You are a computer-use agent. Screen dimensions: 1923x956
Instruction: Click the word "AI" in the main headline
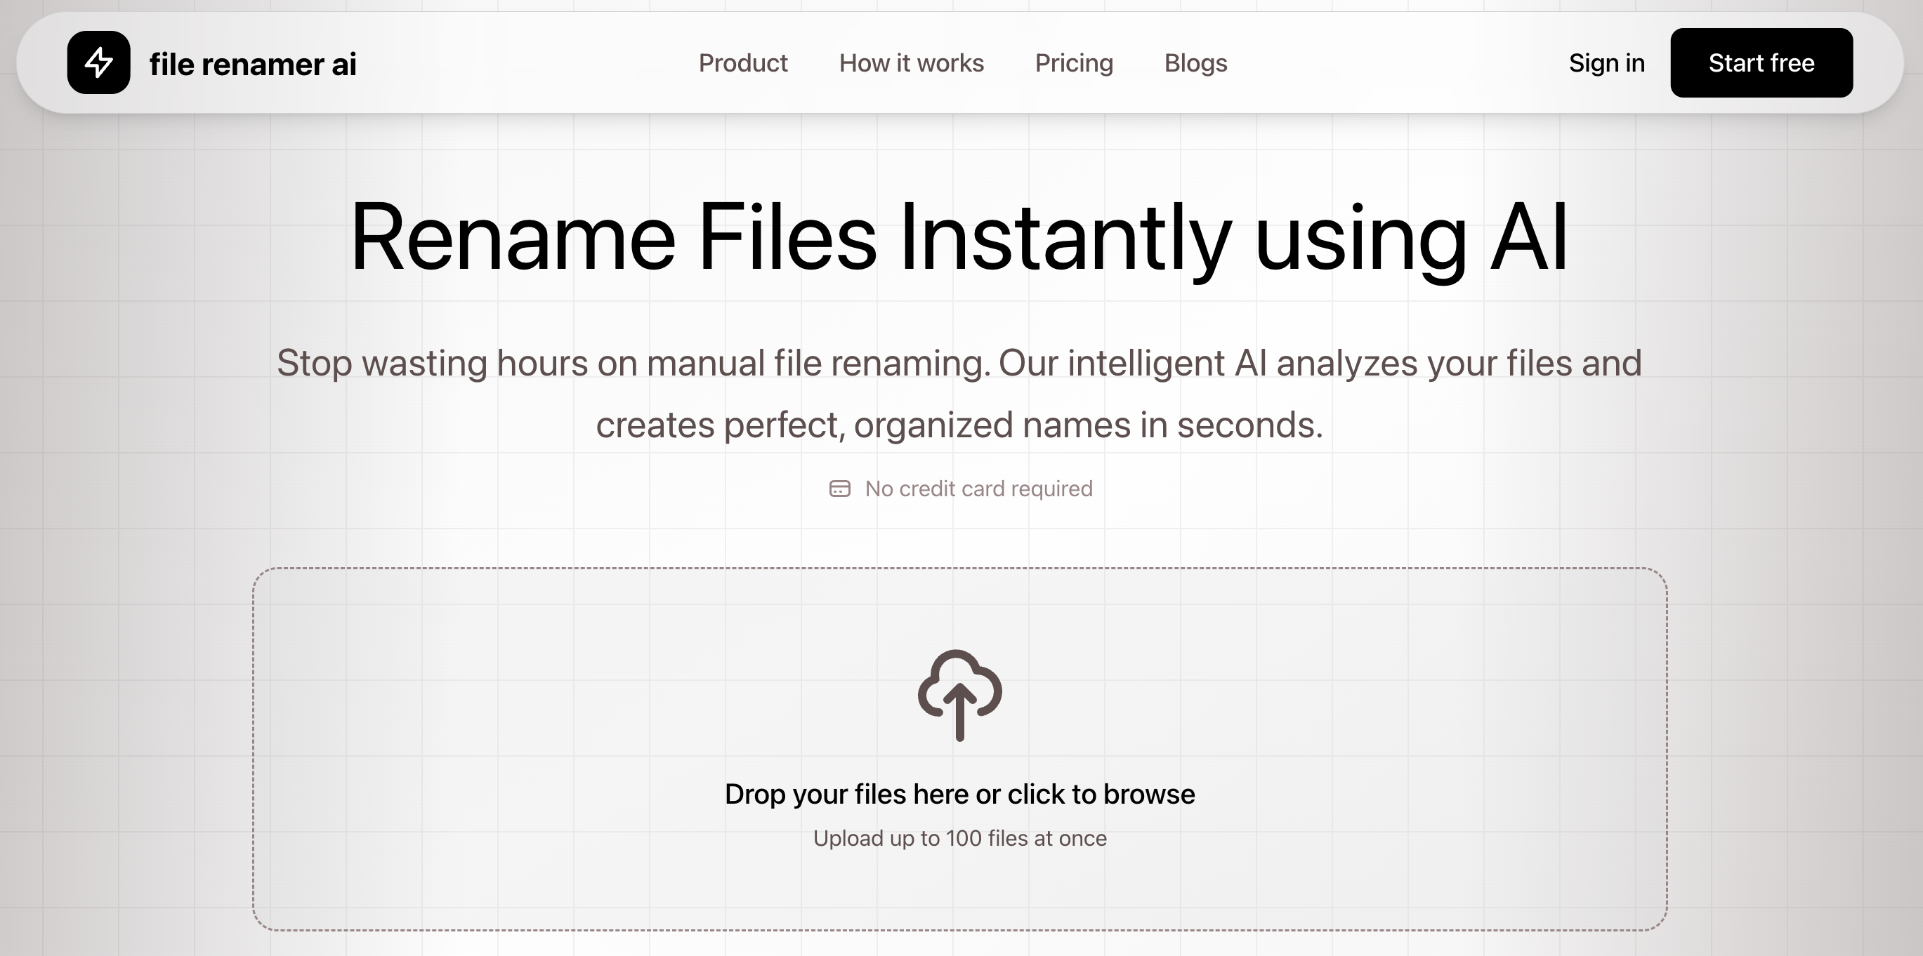click(x=1529, y=237)
